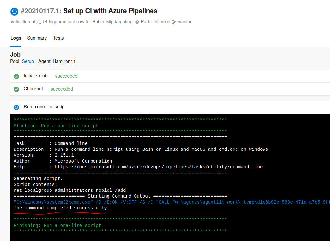330x241 pixels.
Task: Click the Finishing: Run a one-line script line
Action: (x=57, y=226)
